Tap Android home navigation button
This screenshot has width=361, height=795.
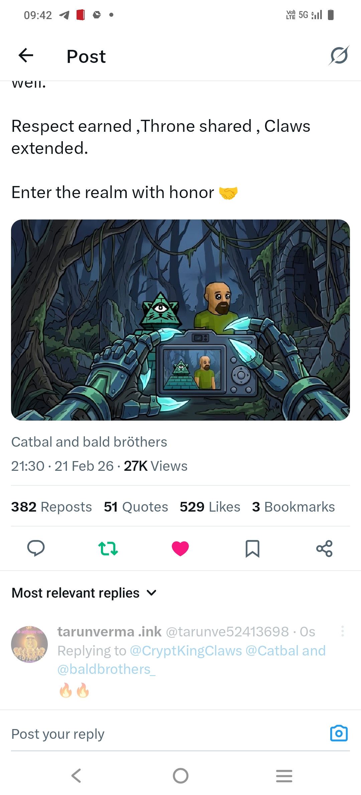tap(180, 776)
